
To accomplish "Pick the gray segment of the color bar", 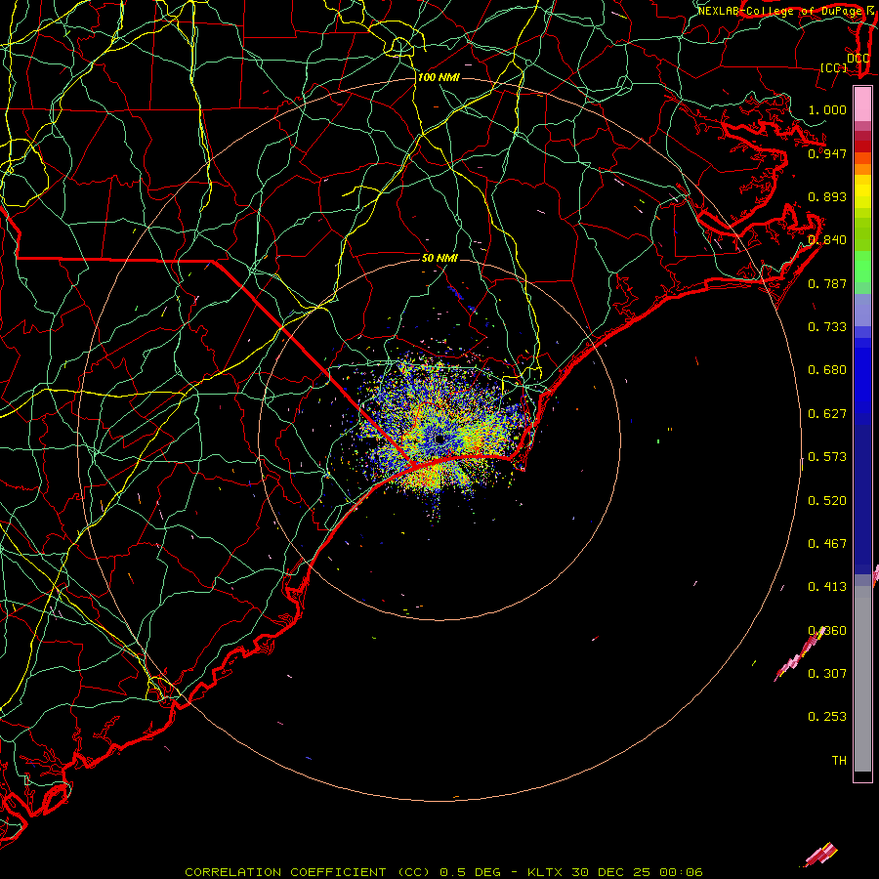I will click(x=862, y=679).
